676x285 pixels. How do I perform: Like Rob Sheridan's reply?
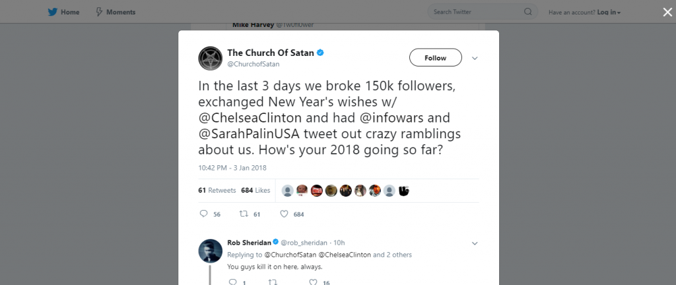click(x=314, y=282)
